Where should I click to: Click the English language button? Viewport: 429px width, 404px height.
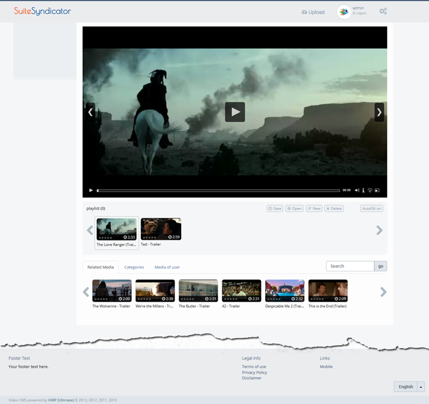[x=406, y=387]
